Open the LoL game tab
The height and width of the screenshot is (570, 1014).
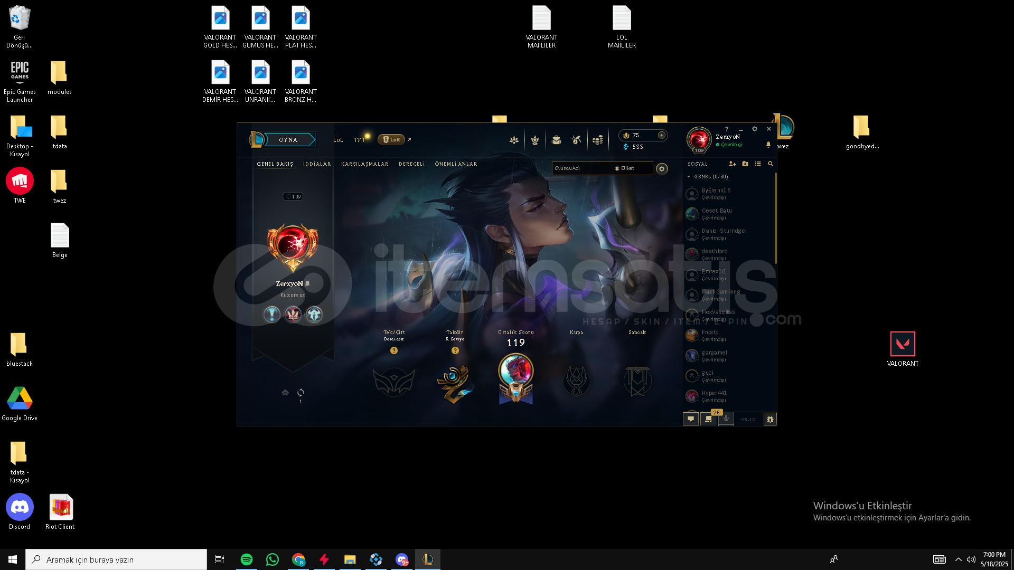coord(338,140)
